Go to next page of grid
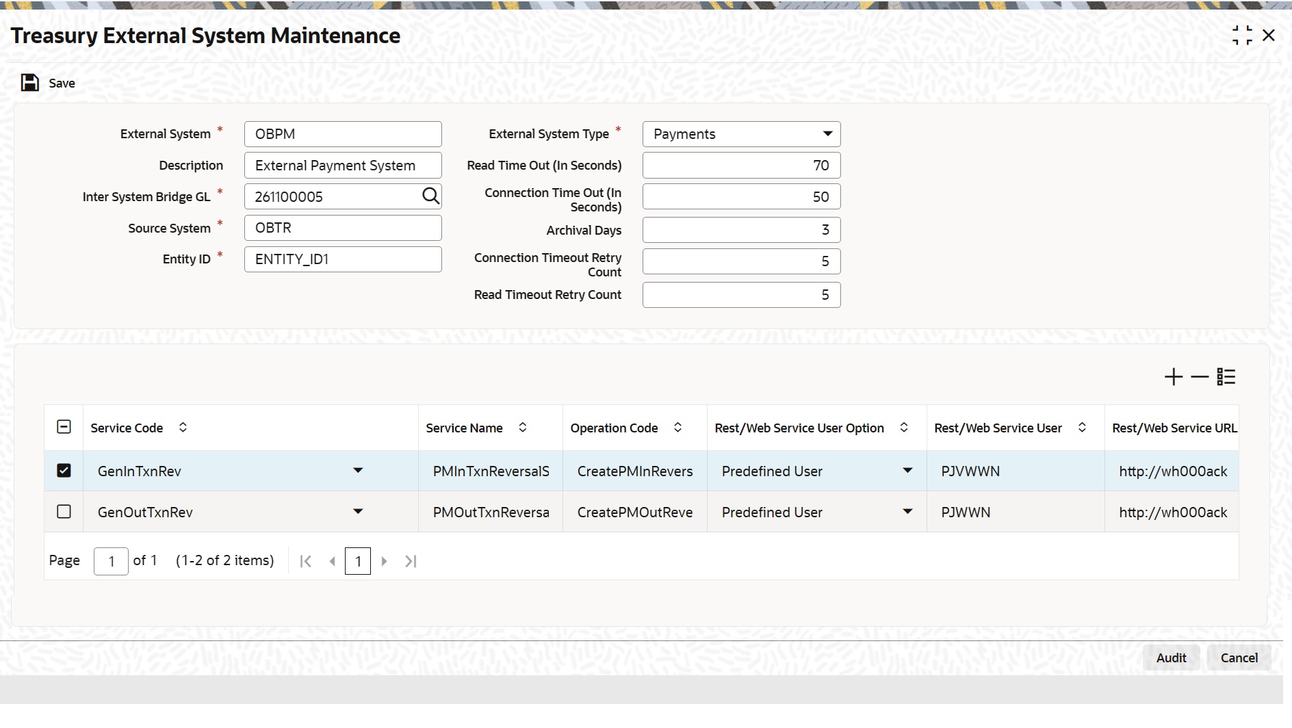1292x728 pixels. tap(384, 561)
